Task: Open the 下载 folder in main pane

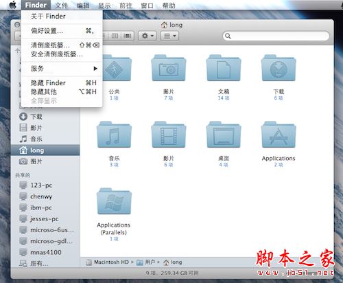Action: 279,68
